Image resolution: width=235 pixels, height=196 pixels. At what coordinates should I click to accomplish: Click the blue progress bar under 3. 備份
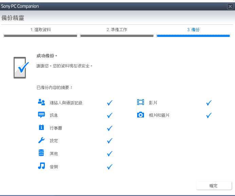pyautogui.click(x=193, y=36)
